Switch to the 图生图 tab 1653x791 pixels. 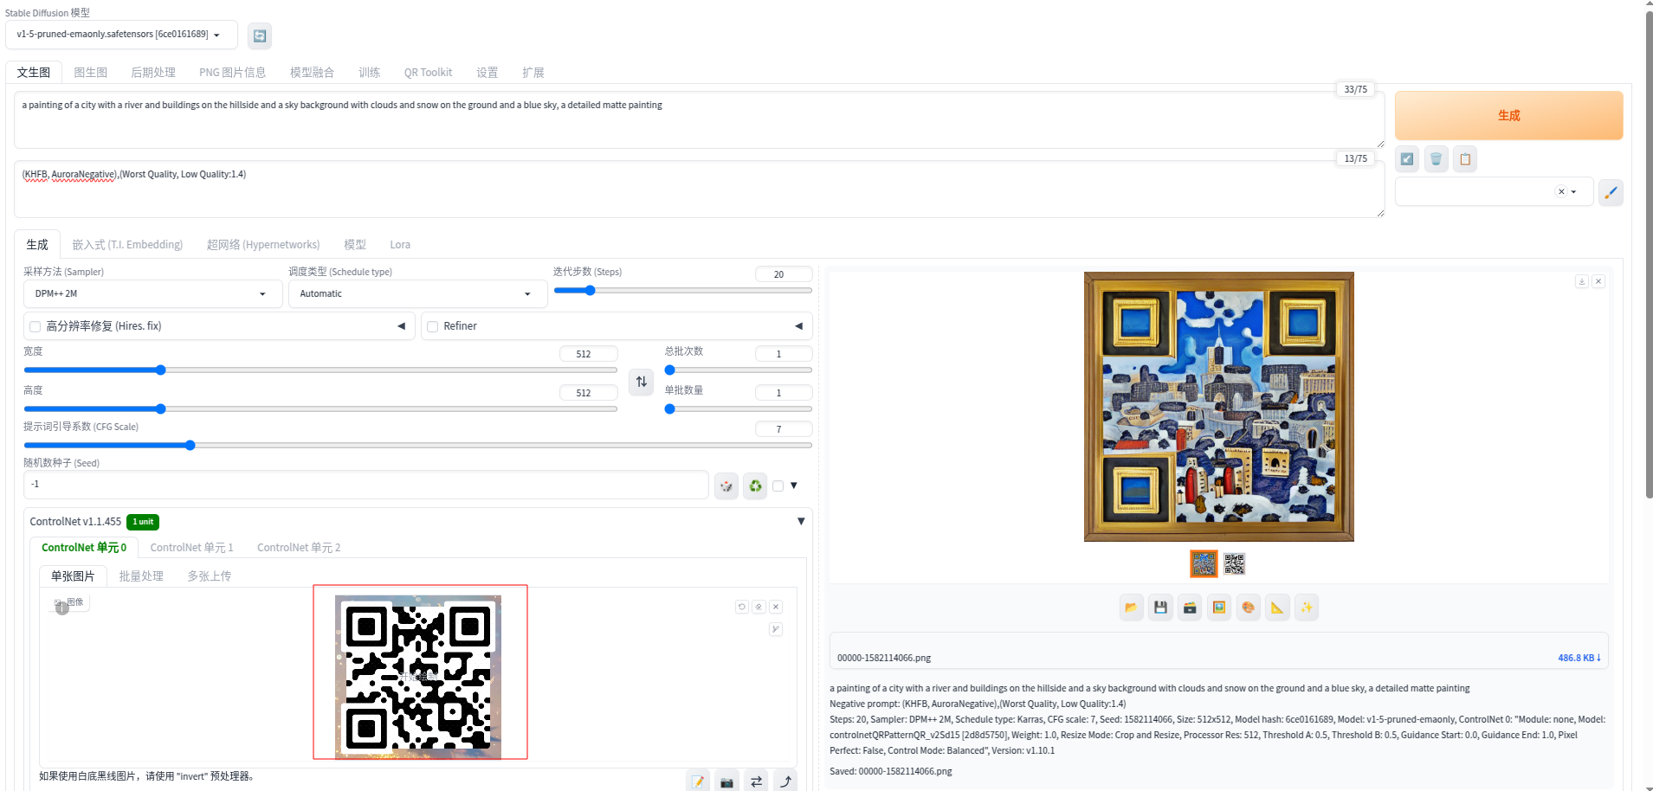click(91, 73)
